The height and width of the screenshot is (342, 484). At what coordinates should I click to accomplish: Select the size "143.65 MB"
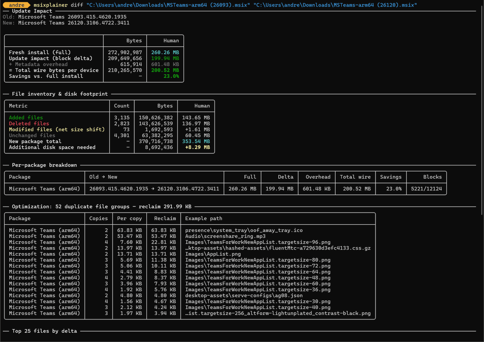click(x=196, y=118)
